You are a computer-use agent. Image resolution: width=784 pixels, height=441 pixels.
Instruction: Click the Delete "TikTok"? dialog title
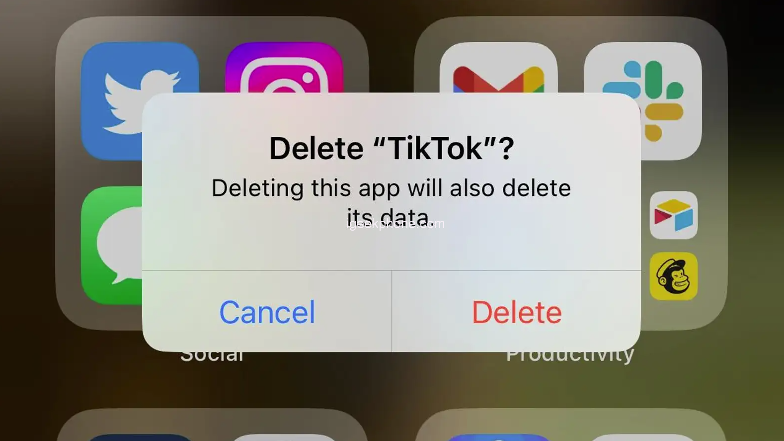click(392, 148)
